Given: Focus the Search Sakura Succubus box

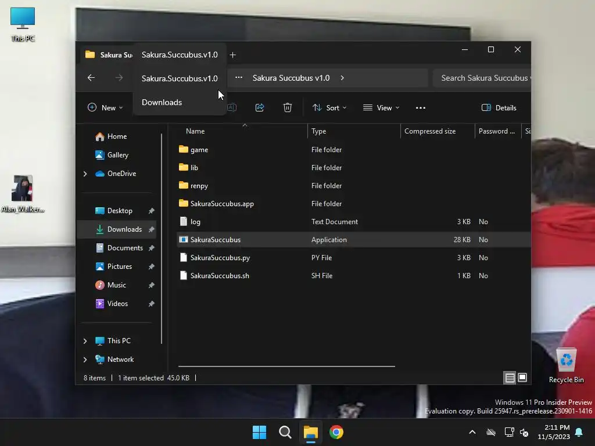Looking at the screenshot, I should pos(482,78).
